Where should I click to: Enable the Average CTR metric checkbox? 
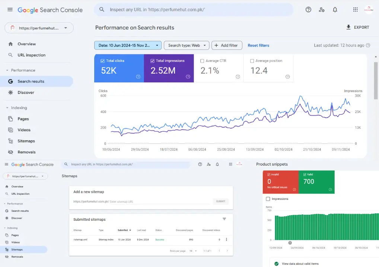[203, 60]
